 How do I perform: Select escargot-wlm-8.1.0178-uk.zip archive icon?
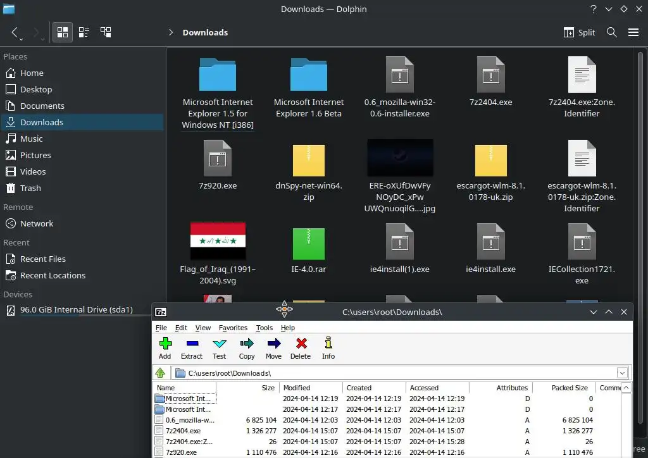coord(490,160)
